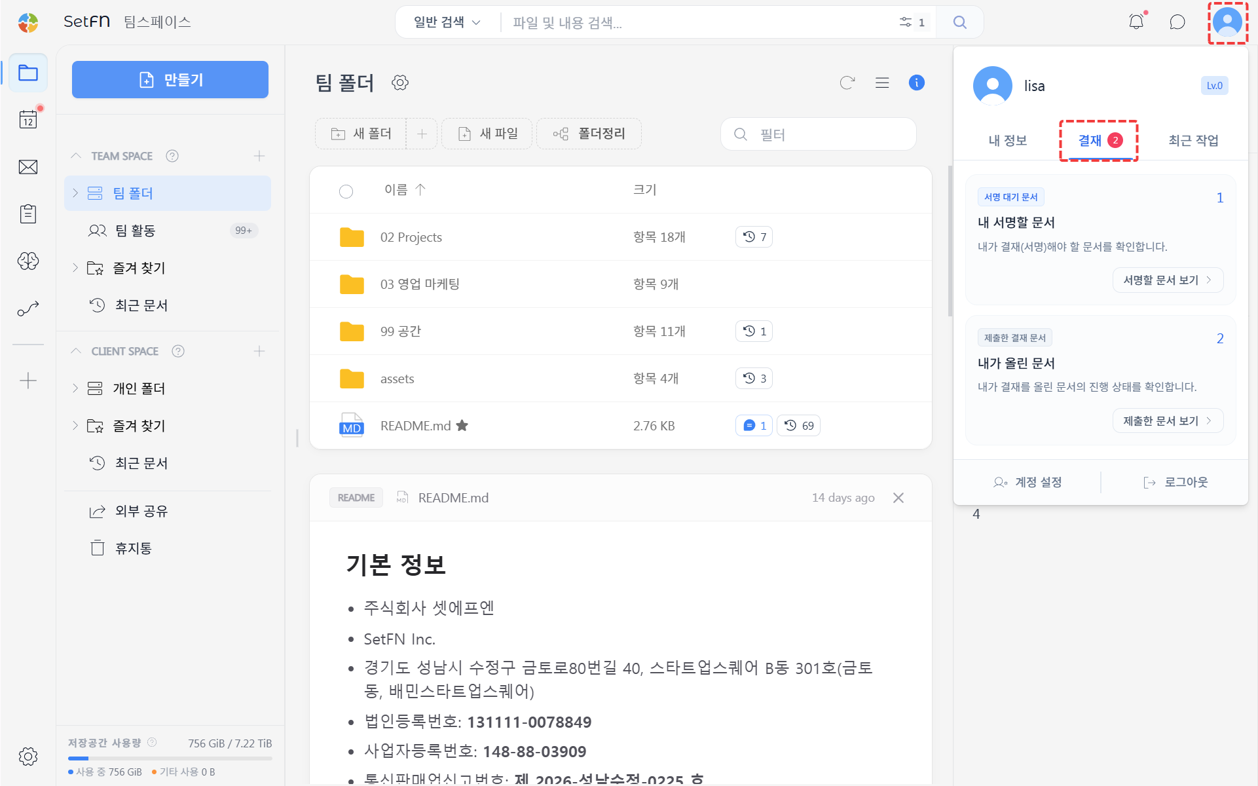Open version history badge for 02 Projects
This screenshot has height=786, width=1258.
[x=754, y=237]
